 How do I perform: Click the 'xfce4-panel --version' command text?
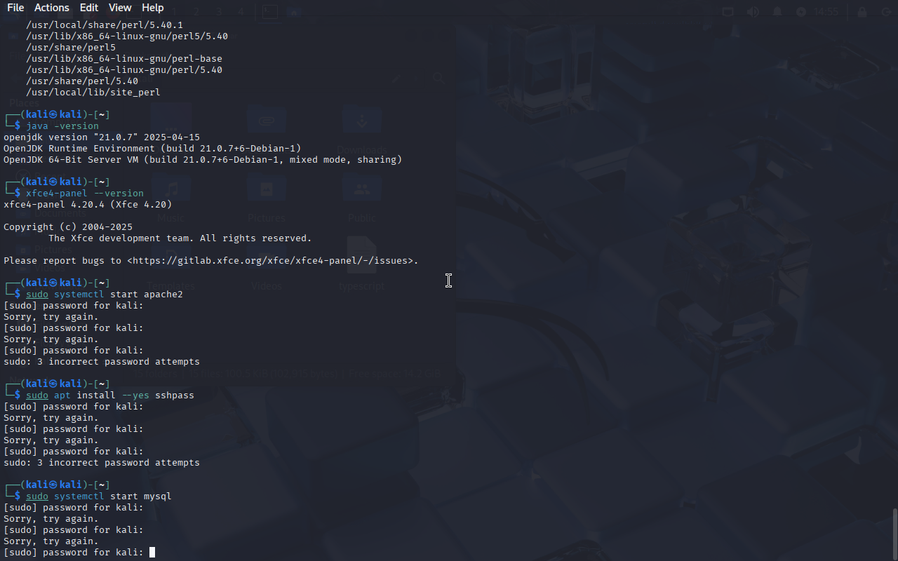coord(85,194)
